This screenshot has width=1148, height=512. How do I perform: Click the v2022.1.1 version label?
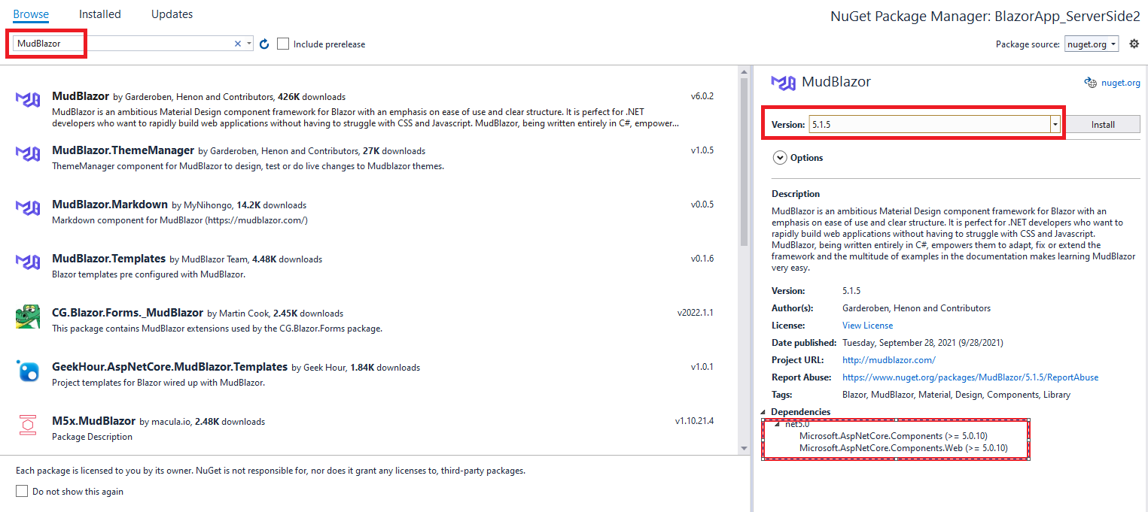(x=696, y=313)
